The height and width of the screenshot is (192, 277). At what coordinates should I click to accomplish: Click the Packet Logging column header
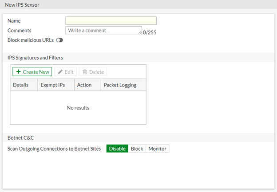(120, 85)
